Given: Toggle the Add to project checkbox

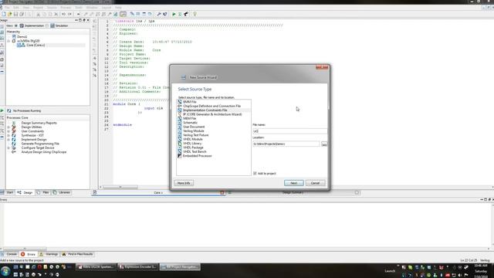Looking at the screenshot, I should pos(255,173).
